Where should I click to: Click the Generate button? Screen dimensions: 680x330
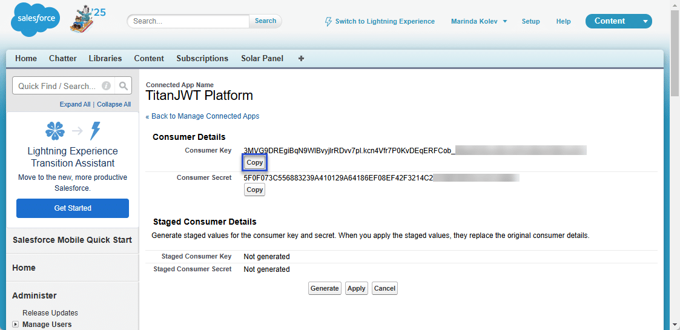(325, 288)
